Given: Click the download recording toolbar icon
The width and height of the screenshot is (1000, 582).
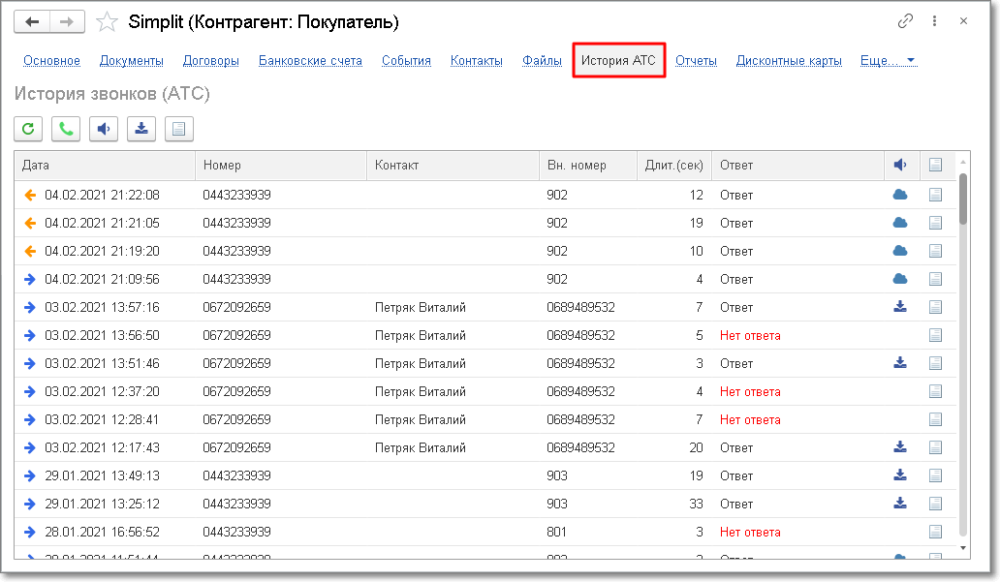Looking at the screenshot, I should (x=141, y=128).
